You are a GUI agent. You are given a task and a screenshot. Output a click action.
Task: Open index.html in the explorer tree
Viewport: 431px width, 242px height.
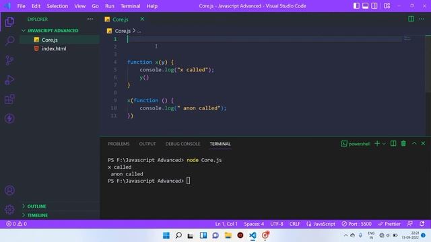(x=54, y=48)
